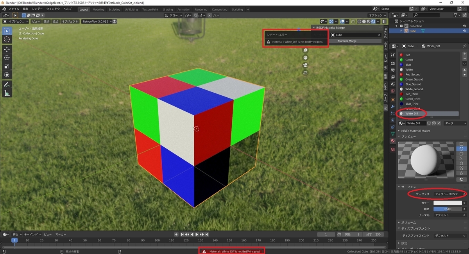Set preview shape to flat plane
Screen dimensions: 469x254
point(462,144)
